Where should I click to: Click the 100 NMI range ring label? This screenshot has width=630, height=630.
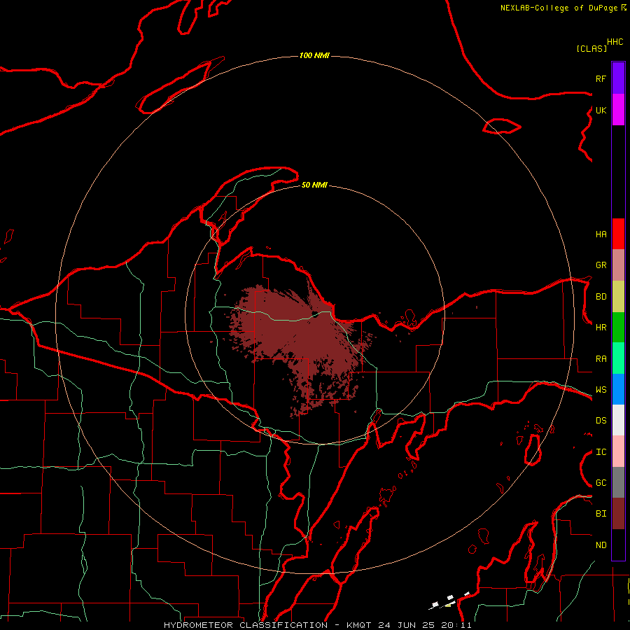[x=314, y=55]
